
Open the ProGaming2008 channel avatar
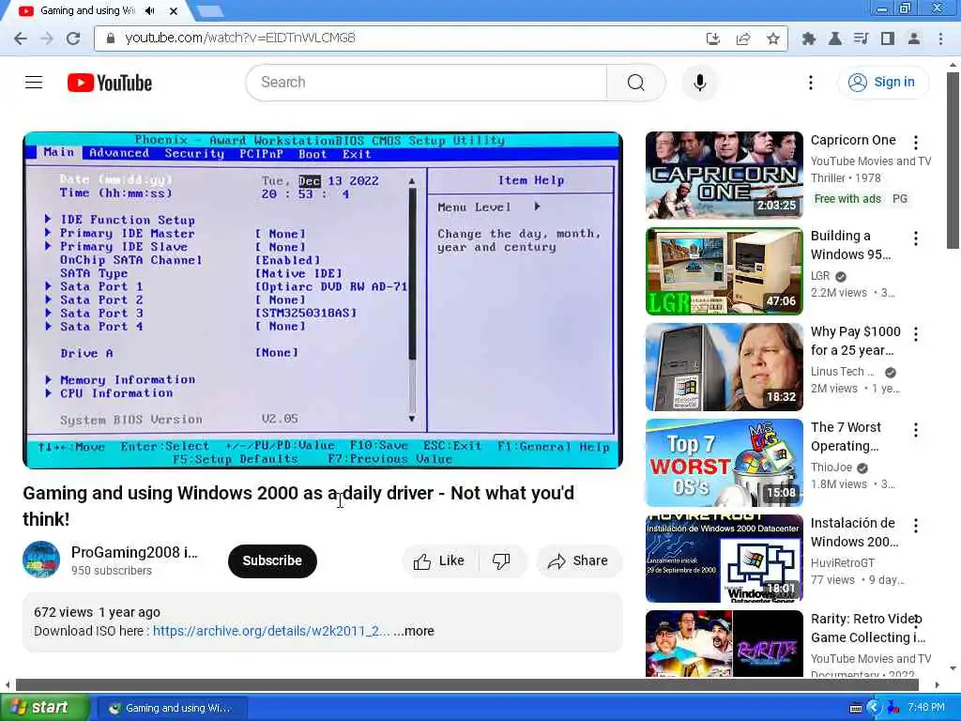(41, 560)
